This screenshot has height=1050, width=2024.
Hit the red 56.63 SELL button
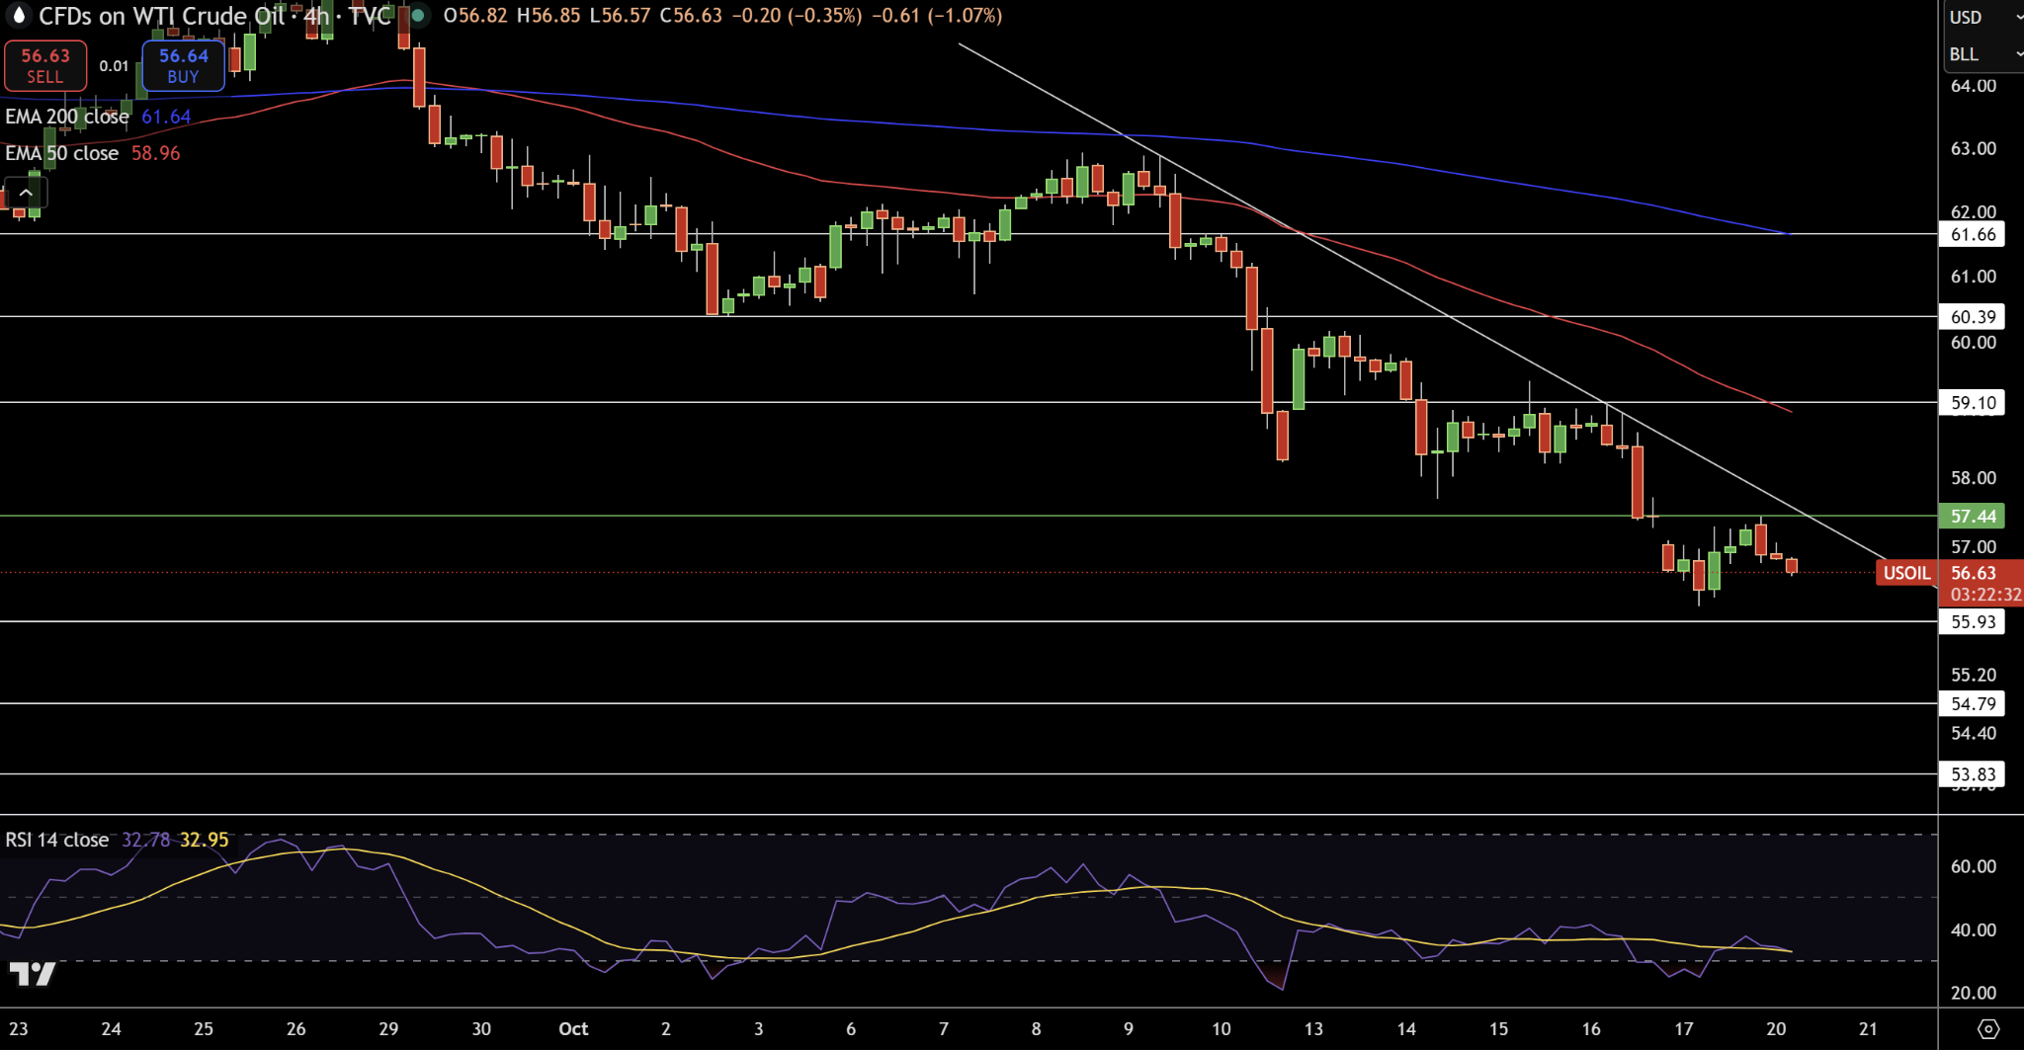[45, 66]
